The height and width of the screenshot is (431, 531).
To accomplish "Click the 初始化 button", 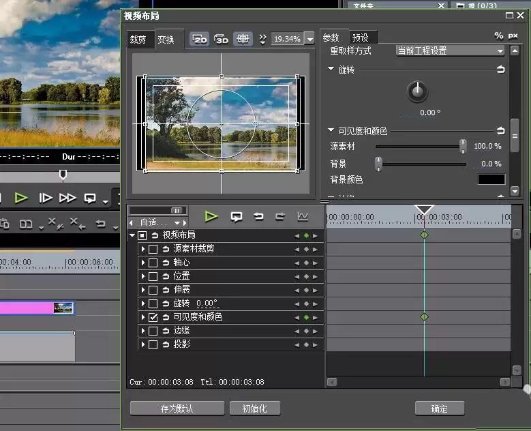I will (x=255, y=408).
